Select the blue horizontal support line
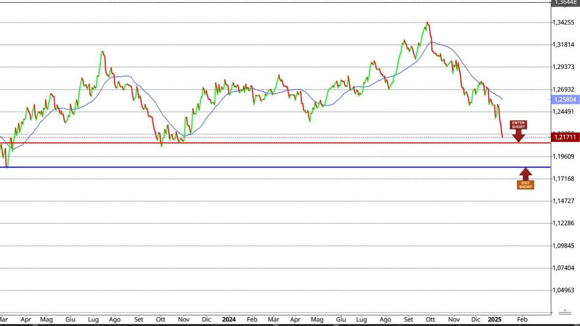Image resolution: width=580 pixels, height=326 pixels. 275,167
